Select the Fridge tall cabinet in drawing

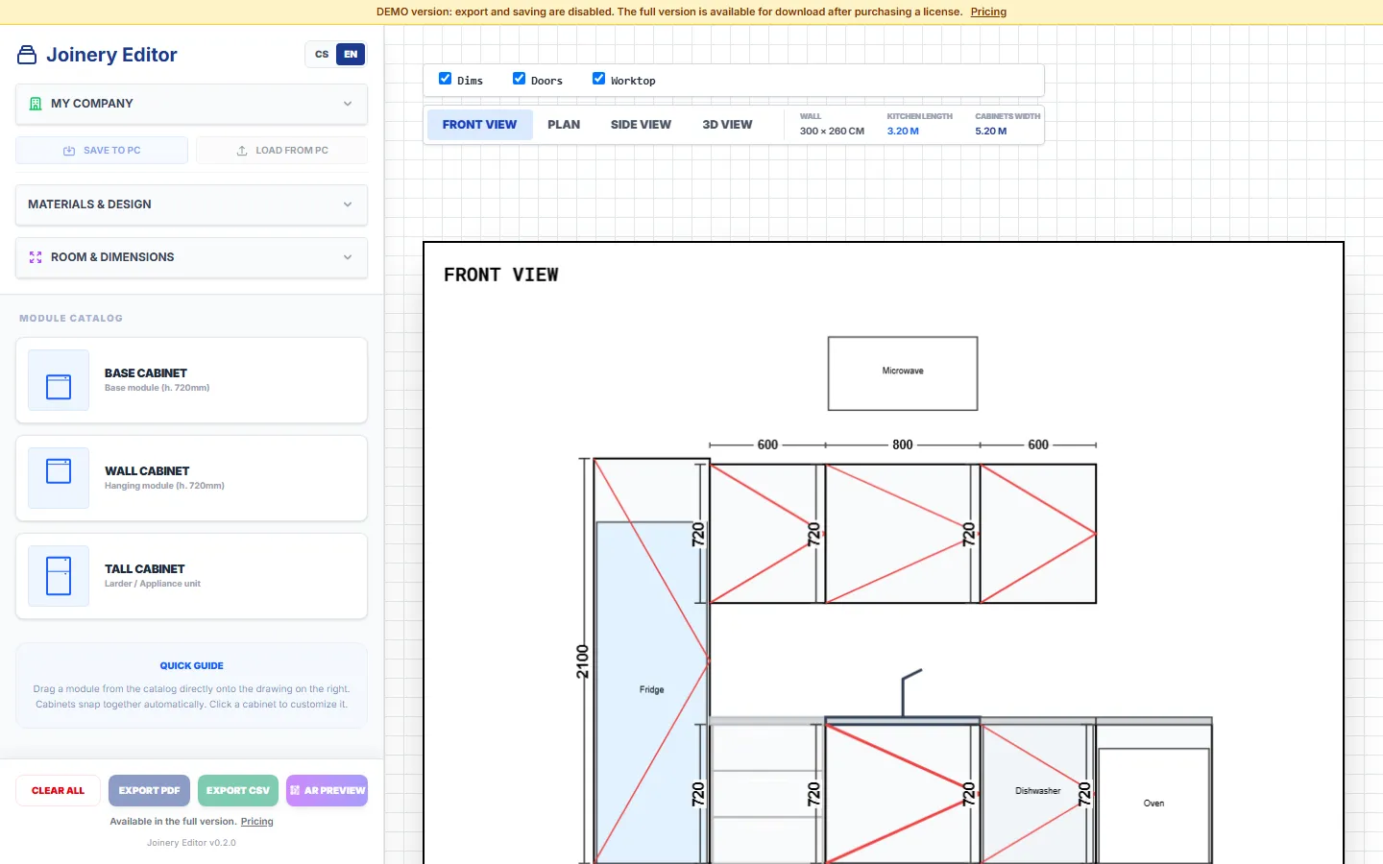click(651, 662)
